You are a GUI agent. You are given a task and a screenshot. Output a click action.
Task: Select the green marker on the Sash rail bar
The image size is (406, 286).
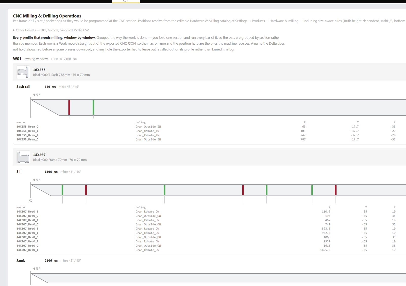[x=93, y=108]
